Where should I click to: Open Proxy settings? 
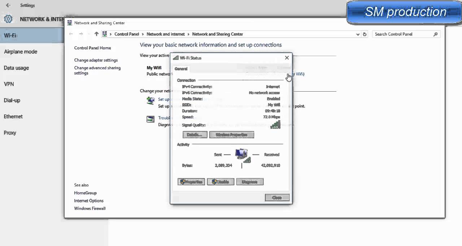(10, 133)
